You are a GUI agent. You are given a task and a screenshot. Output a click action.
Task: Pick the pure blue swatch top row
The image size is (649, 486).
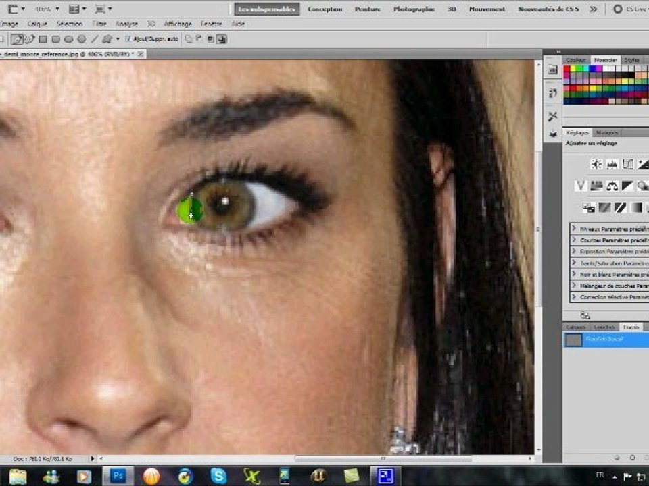click(x=593, y=69)
